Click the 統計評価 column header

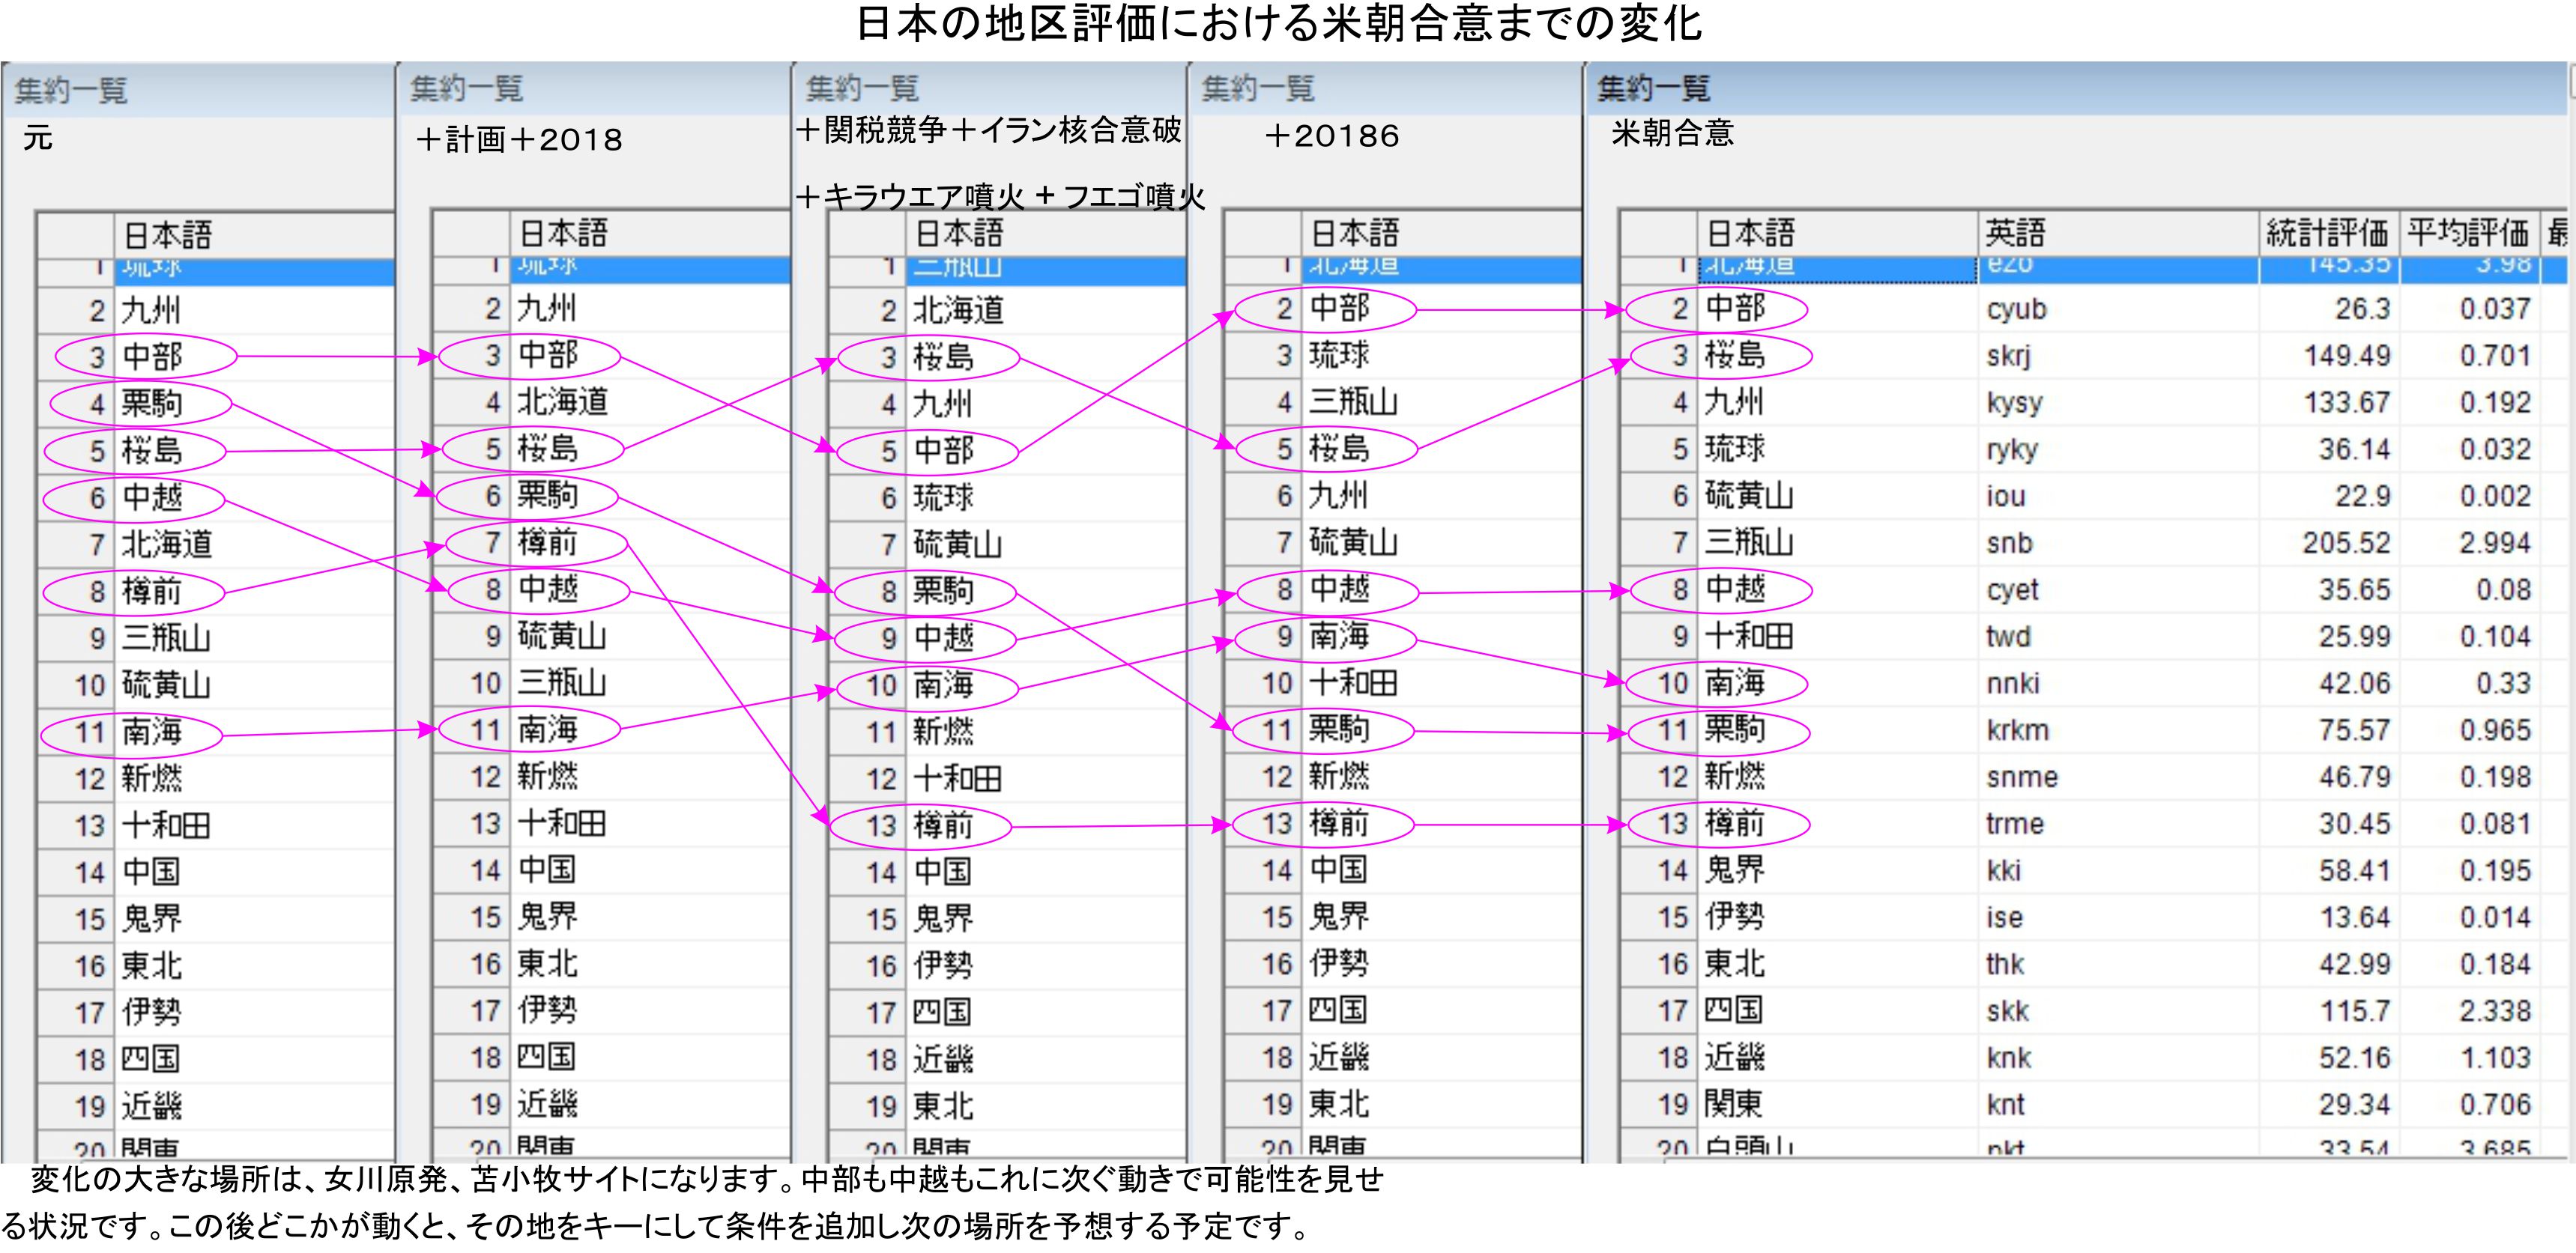point(2326,233)
